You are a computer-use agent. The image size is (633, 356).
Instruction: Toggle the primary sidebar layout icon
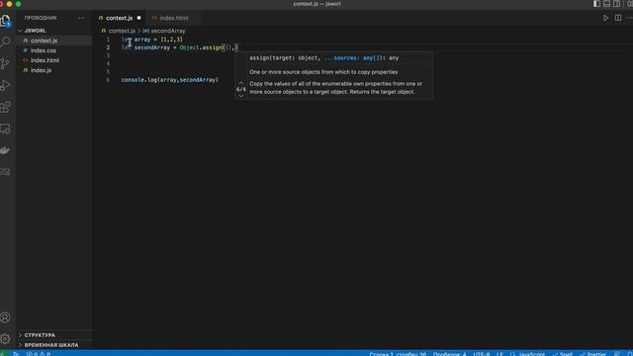pyautogui.click(x=596, y=4)
